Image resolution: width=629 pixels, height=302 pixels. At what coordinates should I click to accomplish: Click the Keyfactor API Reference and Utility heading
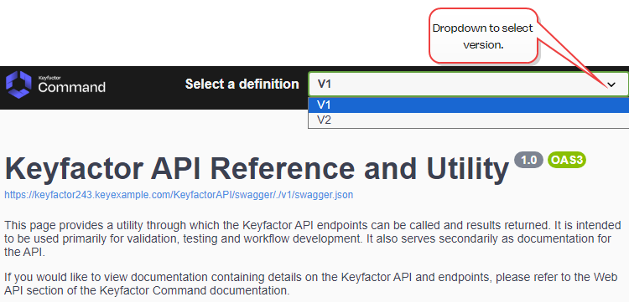pos(257,168)
